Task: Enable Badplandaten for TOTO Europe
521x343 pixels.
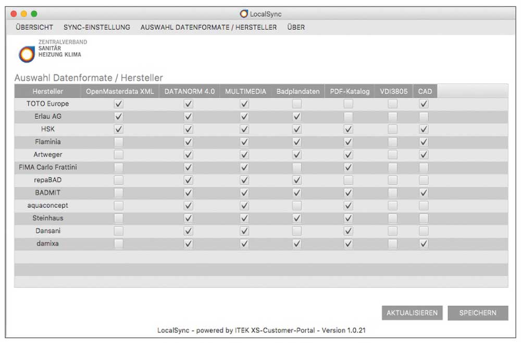Action: 297,104
